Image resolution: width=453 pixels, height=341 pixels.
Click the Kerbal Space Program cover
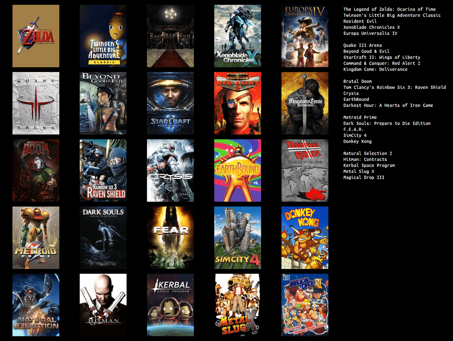(x=170, y=305)
